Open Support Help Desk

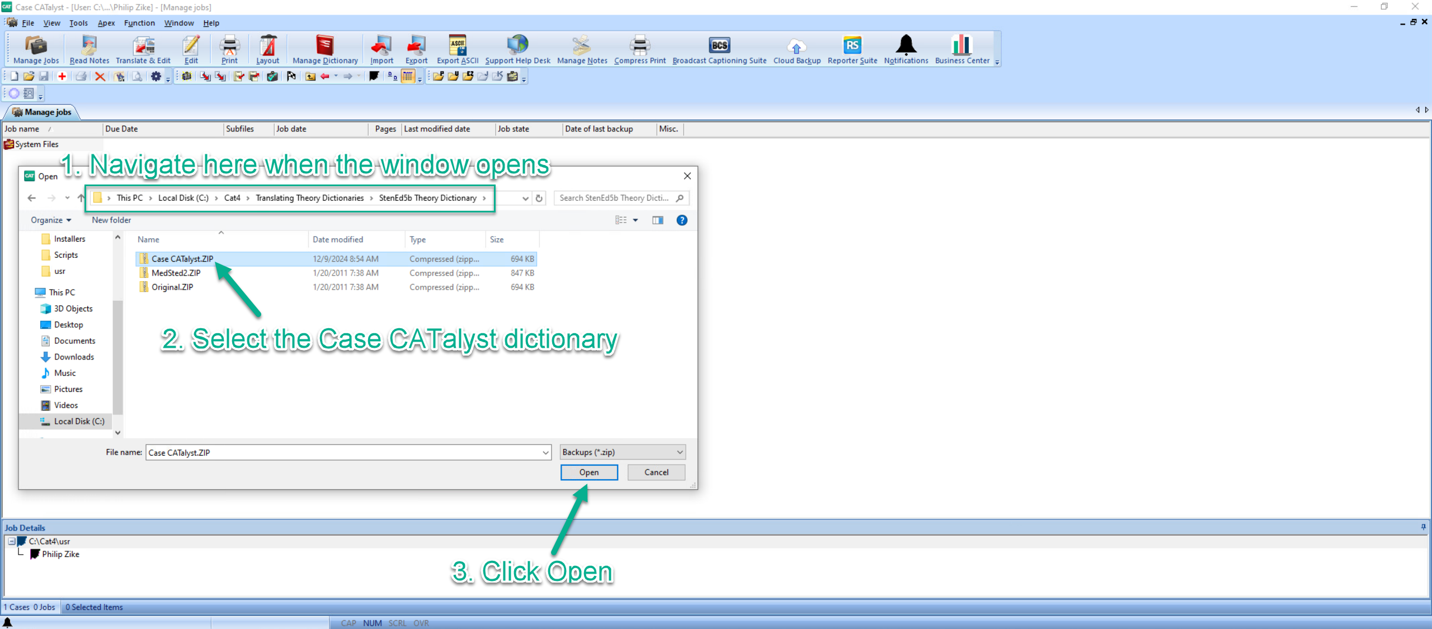coord(517,50)
